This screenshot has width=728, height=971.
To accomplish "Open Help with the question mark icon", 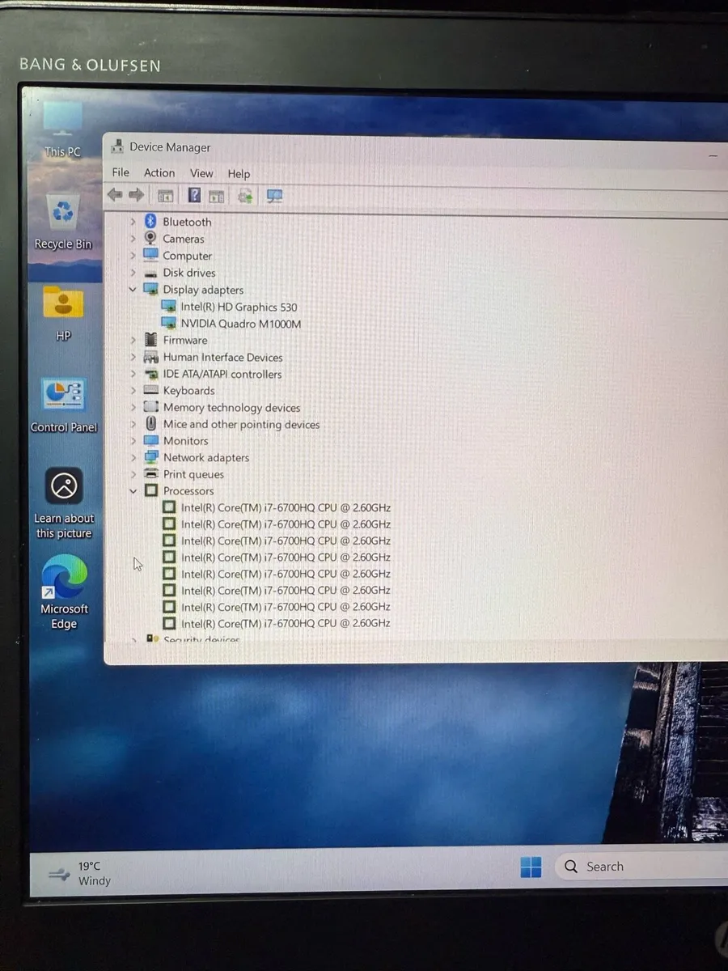I will tap(194, 195).
